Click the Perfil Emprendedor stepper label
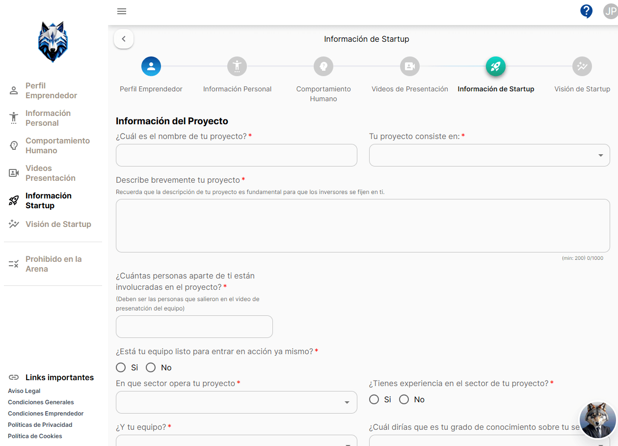 [x=151, y=89]
